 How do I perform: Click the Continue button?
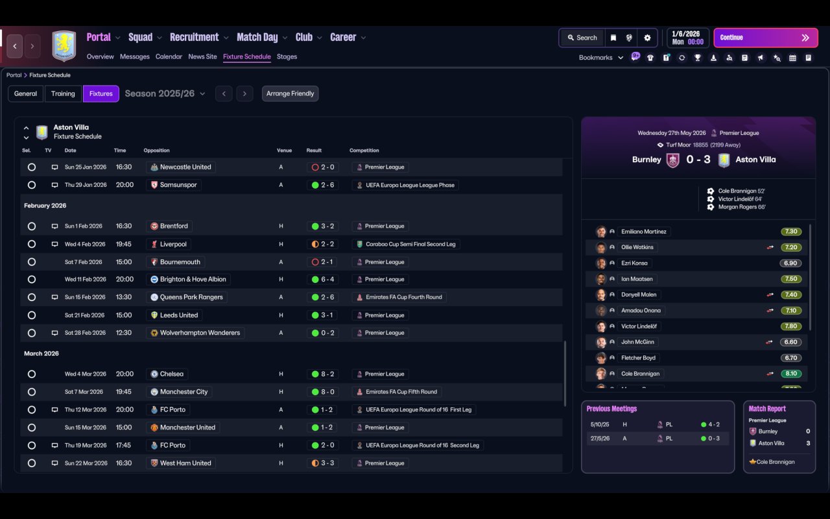[765, 38]
